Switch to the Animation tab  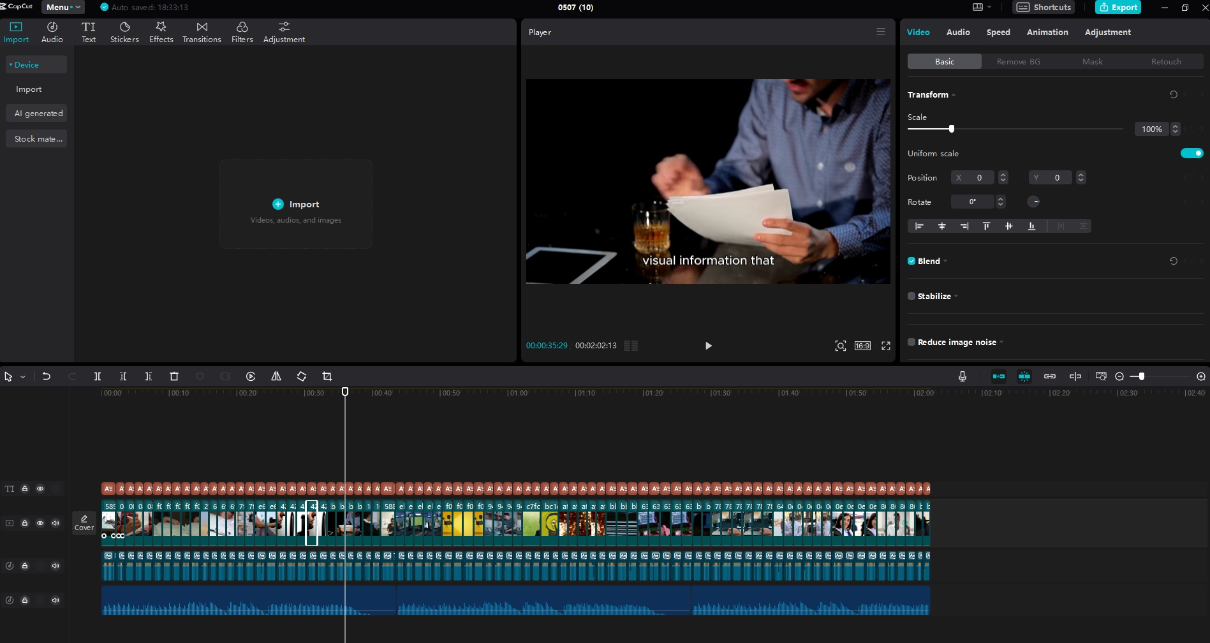pos(1047,32)
